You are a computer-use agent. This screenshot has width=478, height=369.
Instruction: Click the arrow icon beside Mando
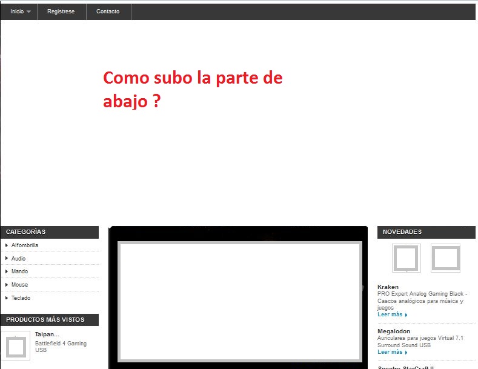pyautogui.click(x=7, y=271)
